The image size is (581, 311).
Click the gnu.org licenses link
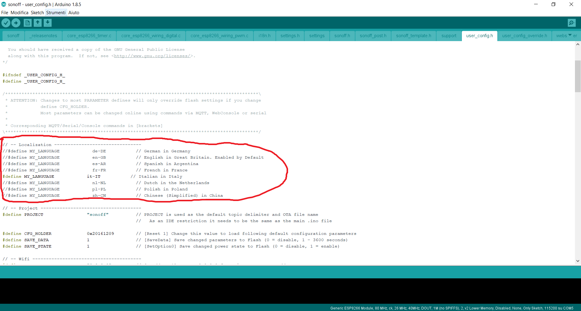click(152, 56)
